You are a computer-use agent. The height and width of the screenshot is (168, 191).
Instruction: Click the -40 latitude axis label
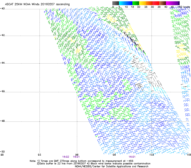click(2, 9)
